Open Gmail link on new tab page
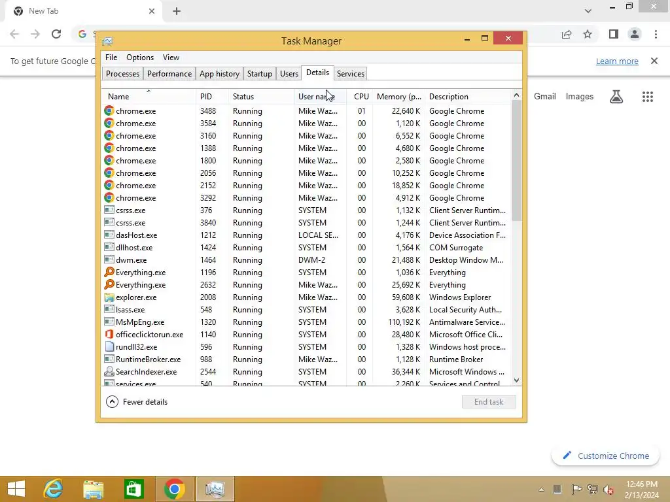The height and width of the screenshot is (502, 670). tap(545, 97)
